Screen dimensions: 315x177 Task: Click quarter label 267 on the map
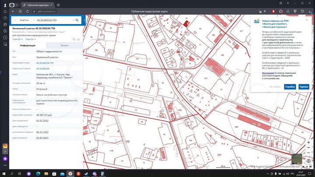[x=100, y=83]
